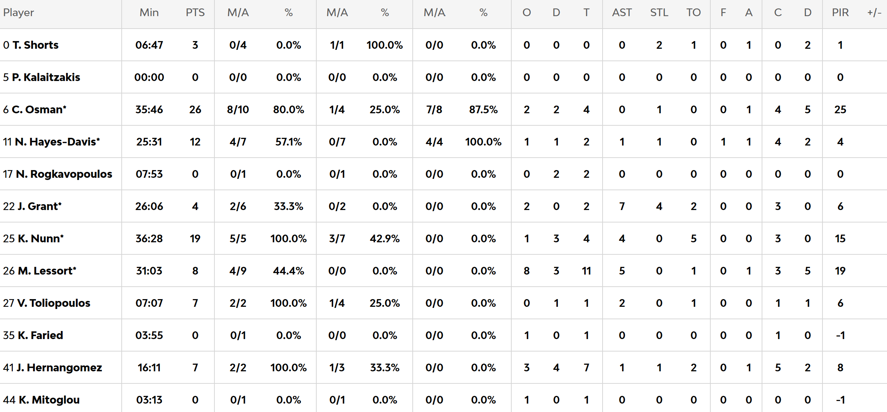Sort by Min column header
Screen dimensions: 887x412
[149, 12]
